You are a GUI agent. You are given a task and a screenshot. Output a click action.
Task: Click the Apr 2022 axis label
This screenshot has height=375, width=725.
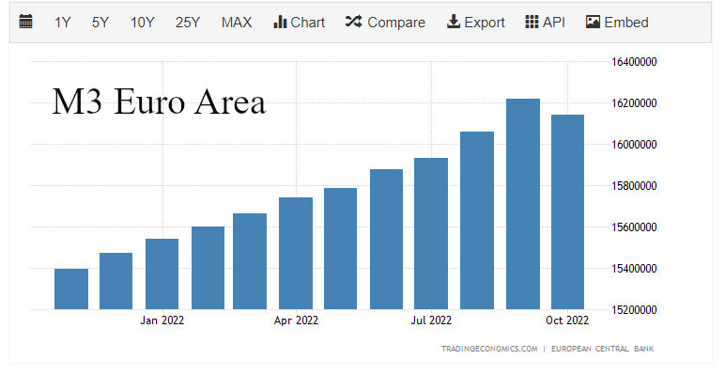[296, 320]
